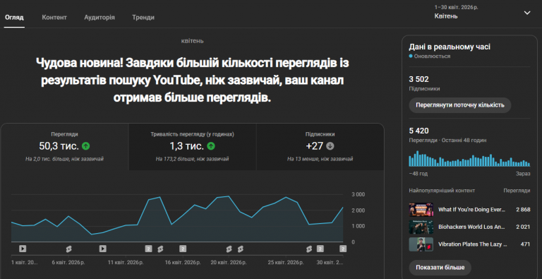This screenshot has height=279, width=542.
Task: Expand the date range chevron arrow
Action: [527, 13]
